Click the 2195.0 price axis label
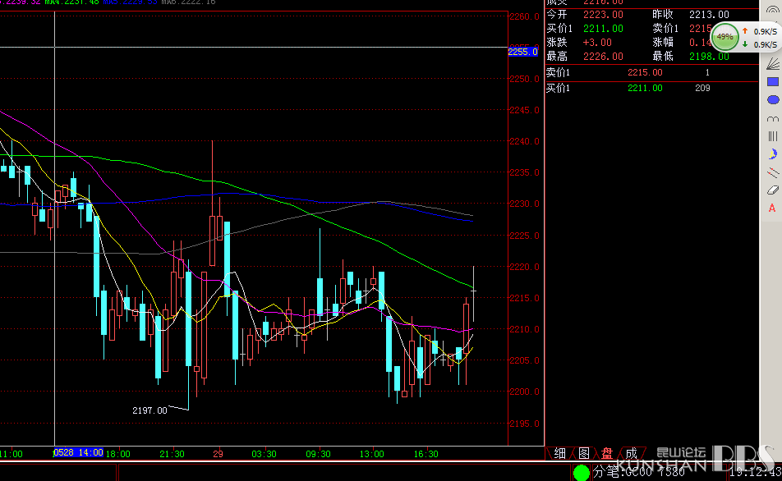This screenshot has height=481, width=782. (x=524, y=424)
